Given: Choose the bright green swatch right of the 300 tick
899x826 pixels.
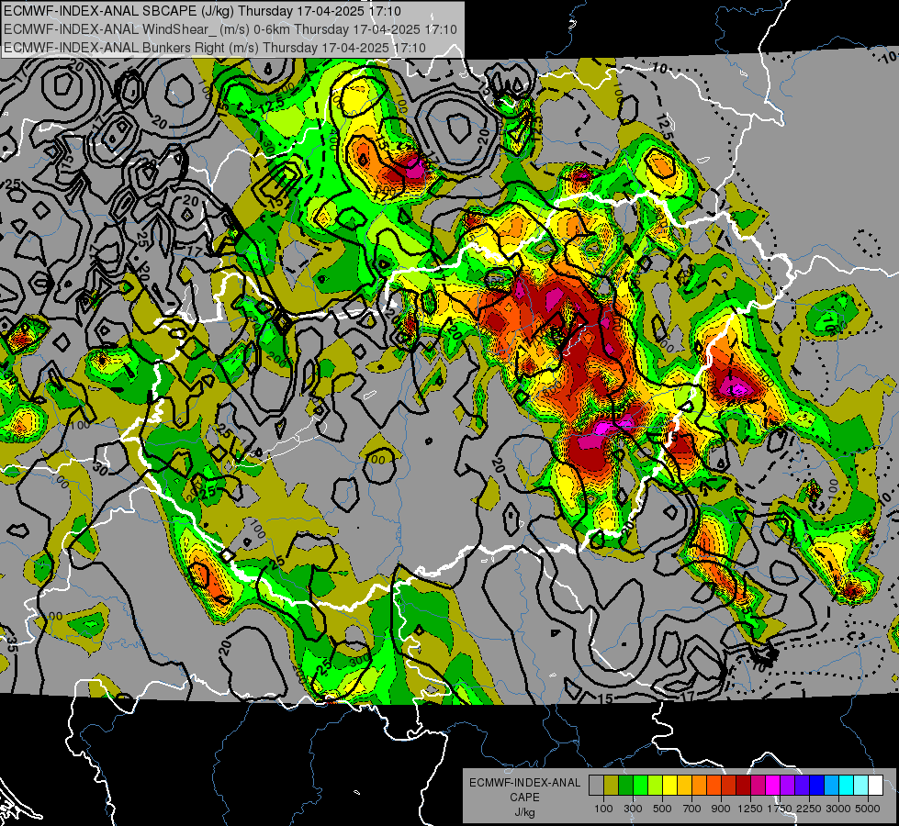Looking at the screenshot, I should (x=640, y=786).
